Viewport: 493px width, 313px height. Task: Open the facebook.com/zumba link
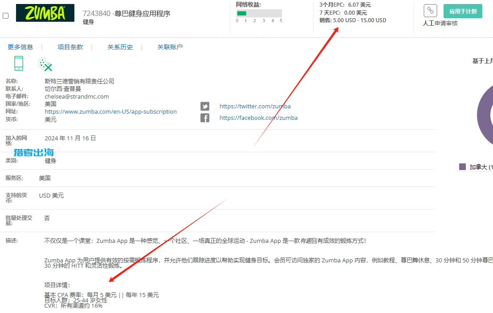click(x=258, y=118)
